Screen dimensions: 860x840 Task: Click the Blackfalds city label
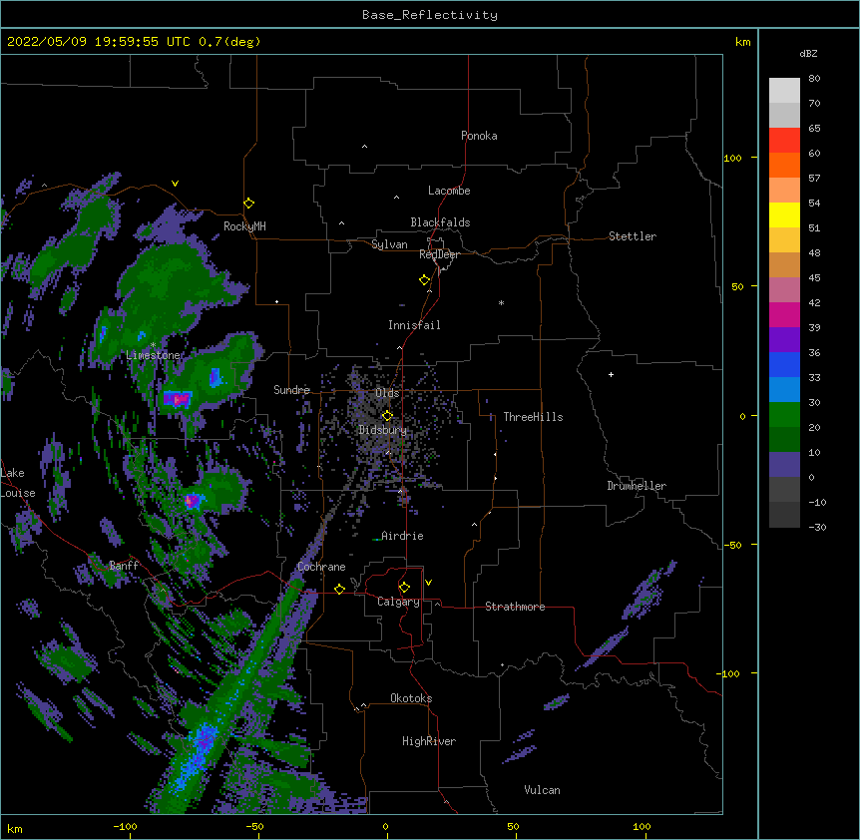pos(440,222)
